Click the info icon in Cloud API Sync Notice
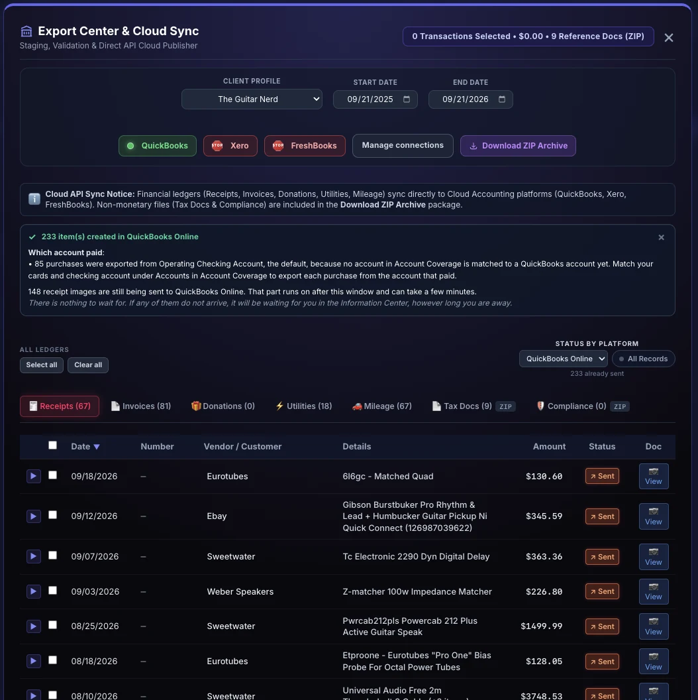The height and width of the screenshot is (700, 698). coord(34,199)
